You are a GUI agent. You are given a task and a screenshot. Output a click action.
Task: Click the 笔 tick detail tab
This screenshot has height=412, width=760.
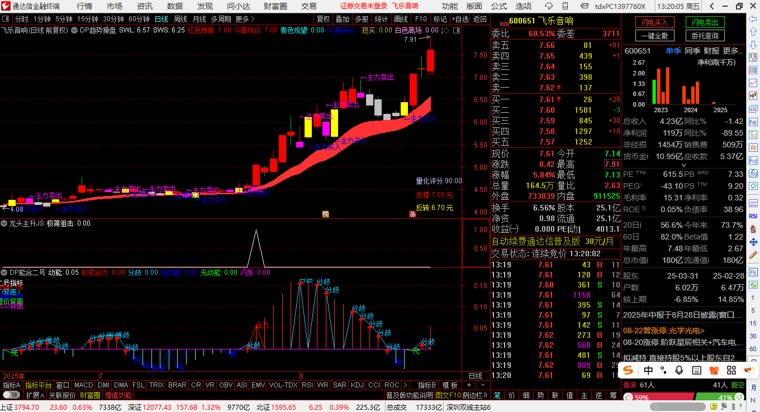497,395
